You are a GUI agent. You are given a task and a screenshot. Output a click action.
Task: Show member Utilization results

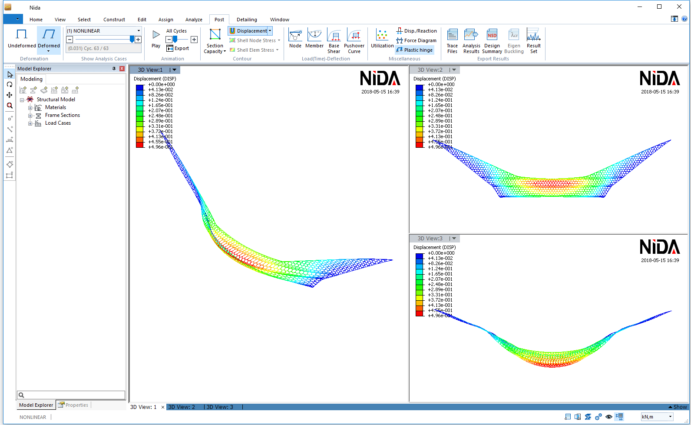(x=382, y=39)
